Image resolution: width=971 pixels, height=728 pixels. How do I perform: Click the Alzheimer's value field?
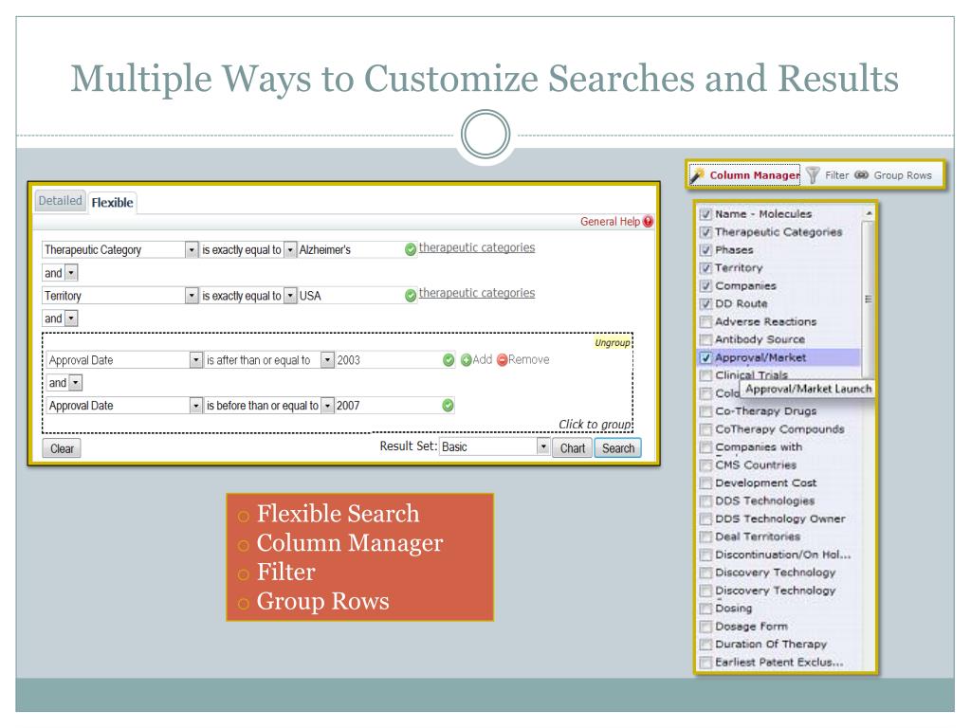350,249
